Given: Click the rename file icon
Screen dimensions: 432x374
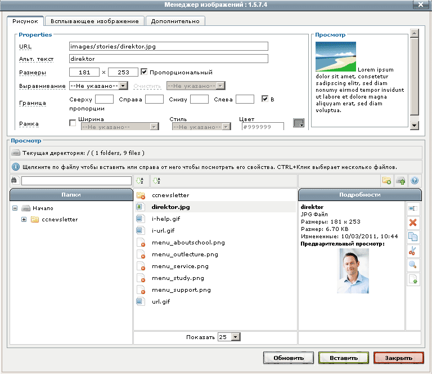Looking at the screenshot, I should 413,208.
